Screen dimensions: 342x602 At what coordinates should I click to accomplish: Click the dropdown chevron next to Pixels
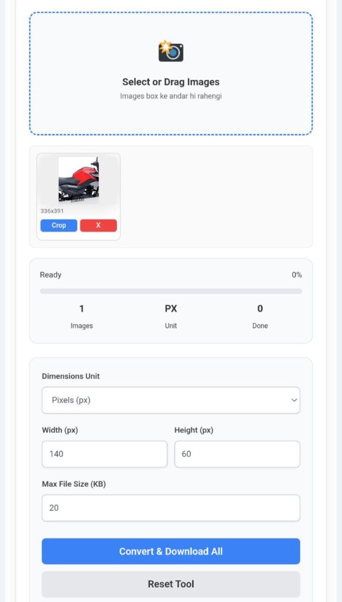point(293,400)
